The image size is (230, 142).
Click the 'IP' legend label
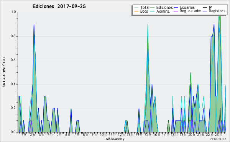point(210,7)
